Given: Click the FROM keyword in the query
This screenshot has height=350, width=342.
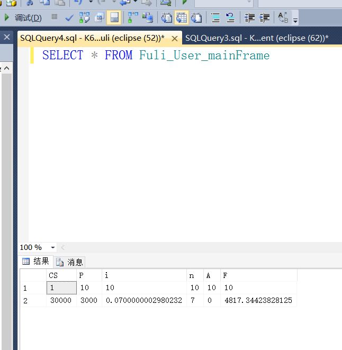Looking at the screenshot, I should coord(119,55).
